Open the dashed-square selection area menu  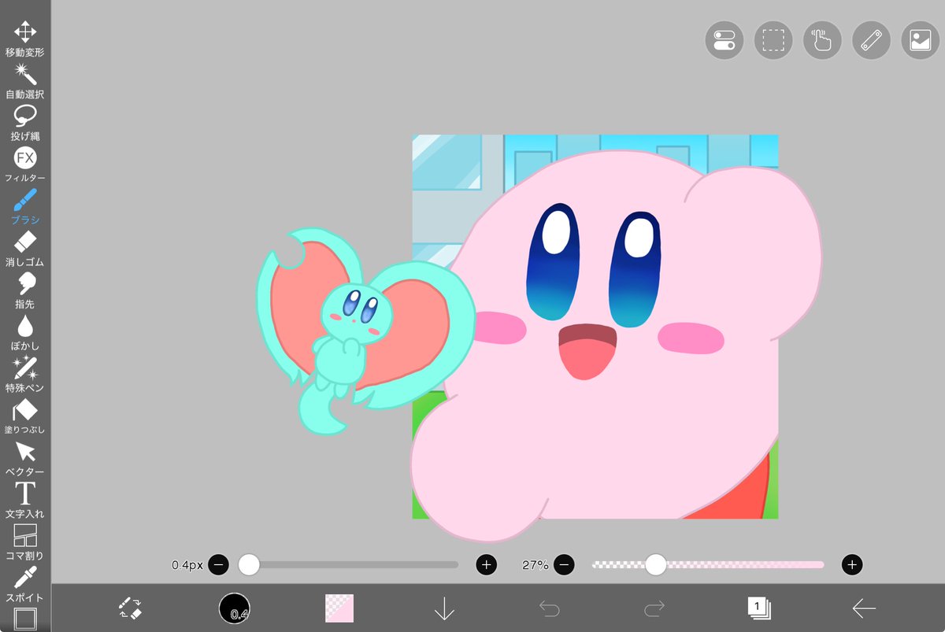point(773,40)
